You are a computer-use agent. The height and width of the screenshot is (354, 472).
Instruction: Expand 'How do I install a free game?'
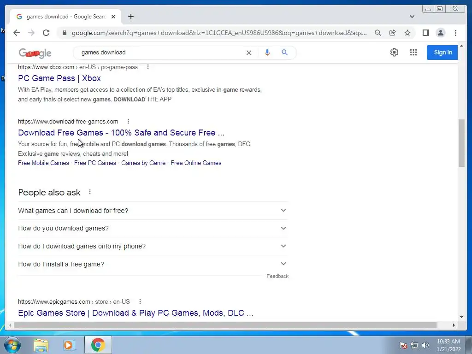(x=153, y=264)
